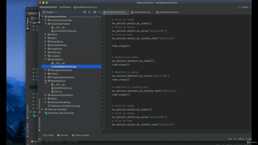Expand the DriverMethods folder
258x145 pixels.
coord(46,45)
